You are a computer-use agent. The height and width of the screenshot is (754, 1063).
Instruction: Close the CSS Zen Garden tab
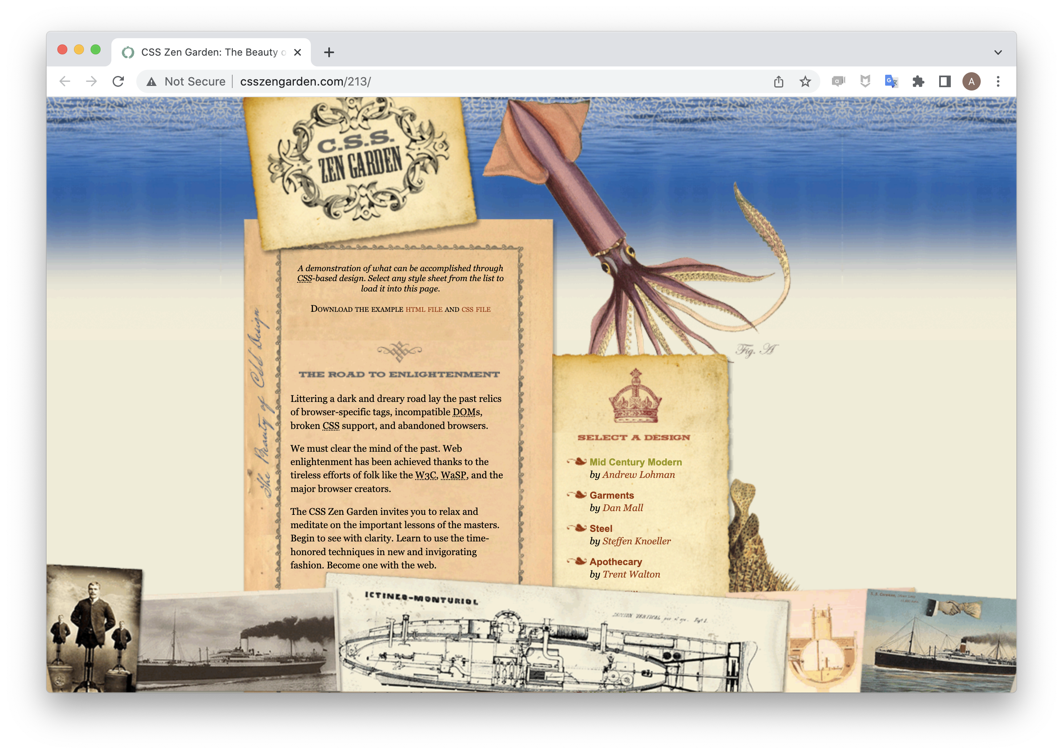pyautogui.click(x=298, y=52)
